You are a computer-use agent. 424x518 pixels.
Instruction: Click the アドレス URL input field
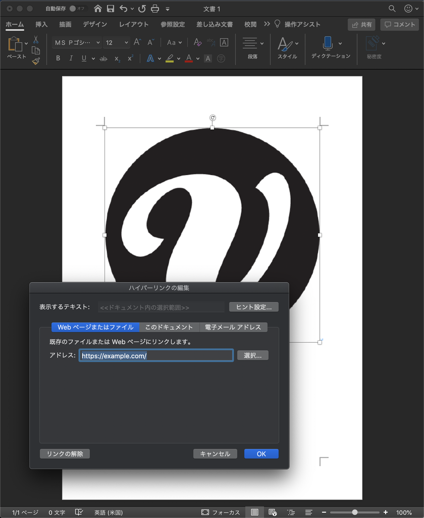(156, 355)
